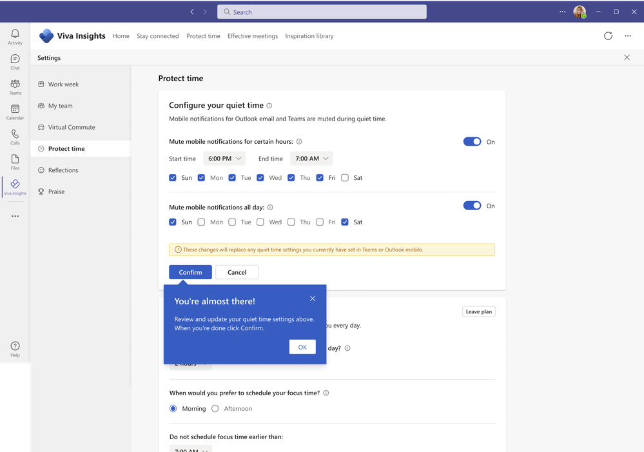
Task: Uncheck Wed in certain hours row
Action: point(260,178)
